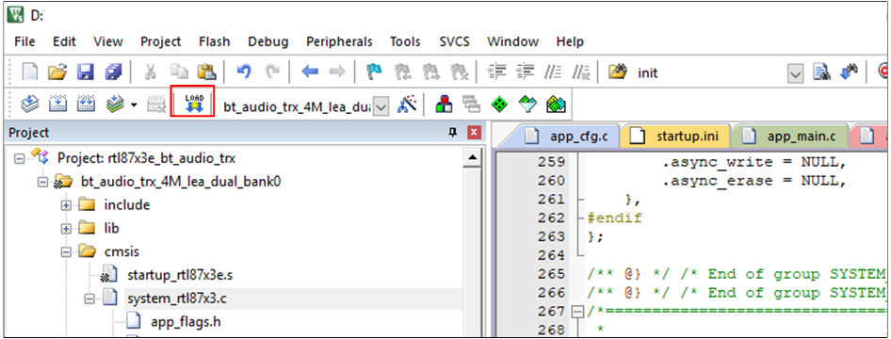Open the Project menu

(161, 41)
